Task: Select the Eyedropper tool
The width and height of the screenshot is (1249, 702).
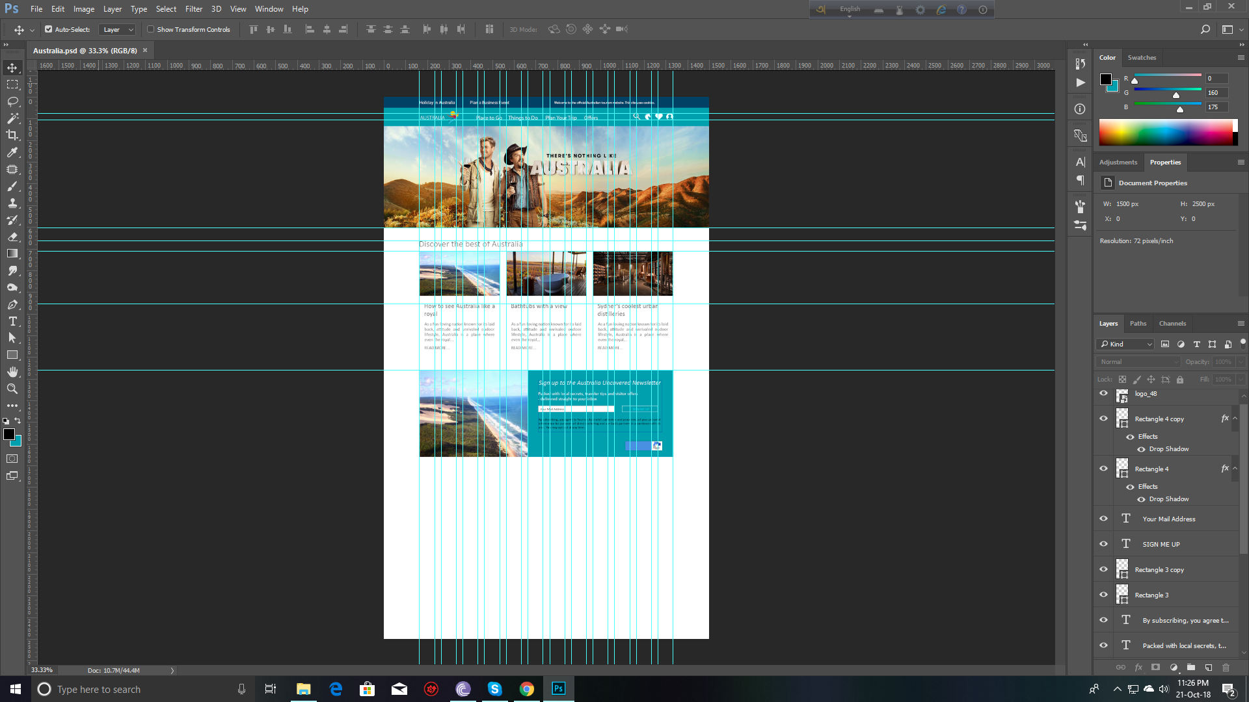Action: click(x=12, y=152)
